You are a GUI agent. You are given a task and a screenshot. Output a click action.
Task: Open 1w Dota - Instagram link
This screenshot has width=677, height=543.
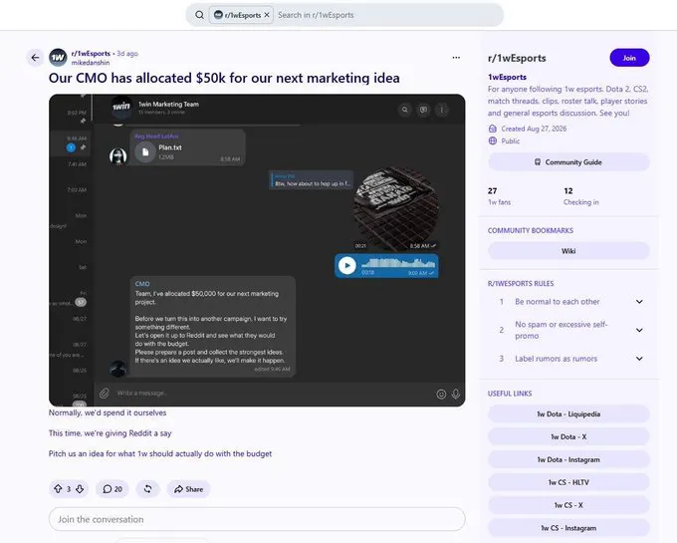[x=568, y=459]
